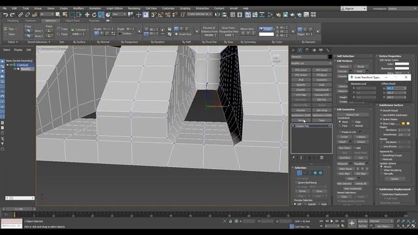418x235 pixels.
Task: Click the Illumination white swatch
Action: pos(402,69)
